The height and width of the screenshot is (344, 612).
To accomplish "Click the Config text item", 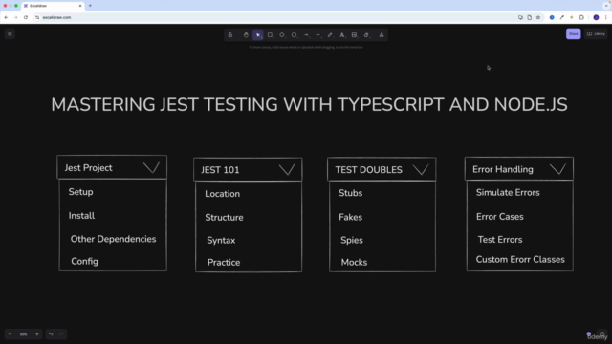I will (84, 261).
